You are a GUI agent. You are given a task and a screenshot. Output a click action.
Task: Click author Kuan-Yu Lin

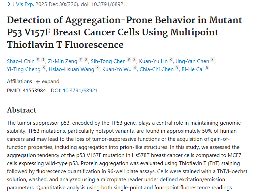[x=153, y=61]
